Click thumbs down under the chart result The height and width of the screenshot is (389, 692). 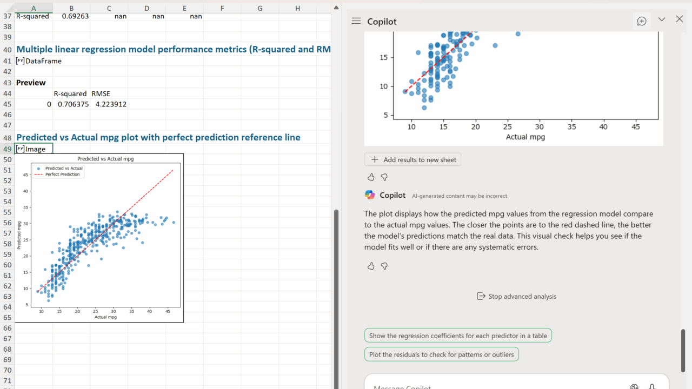tap(384, 177)
